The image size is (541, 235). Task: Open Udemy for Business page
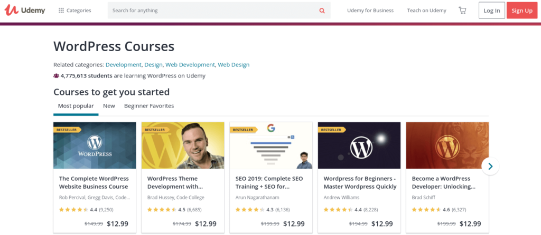point(370,11)
